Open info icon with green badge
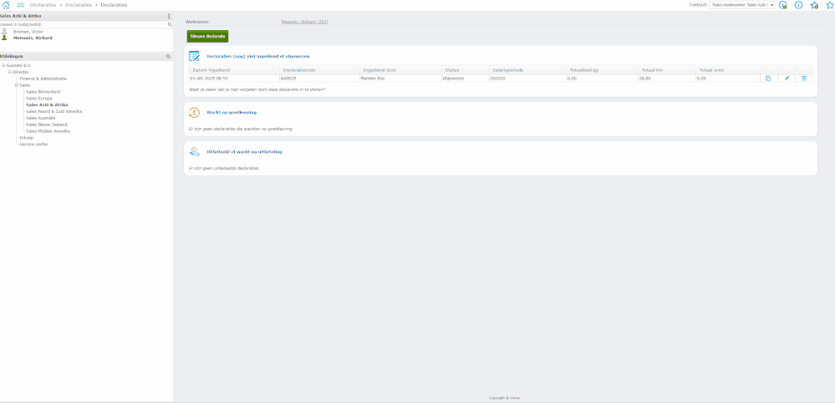The width and height of the screenshot is (835, 403). coord(783,5)
